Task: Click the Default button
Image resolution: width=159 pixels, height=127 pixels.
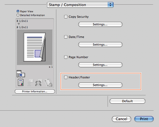Action: point(128,101)
